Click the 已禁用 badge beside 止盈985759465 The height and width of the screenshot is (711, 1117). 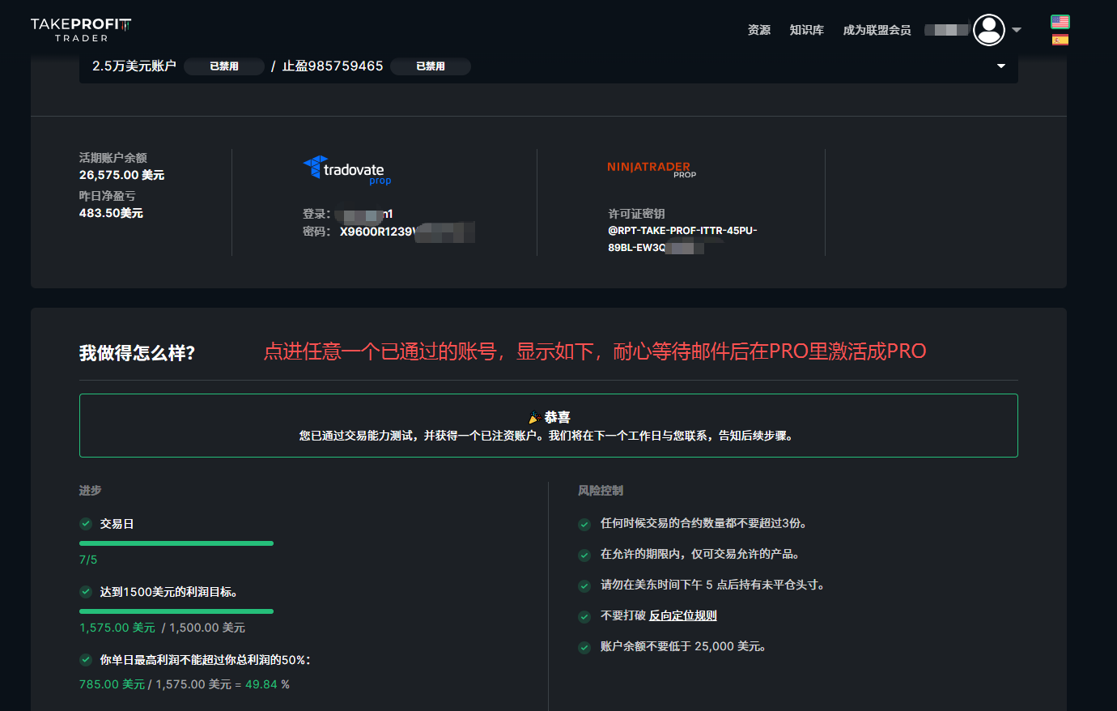click(x=431, y=66)
